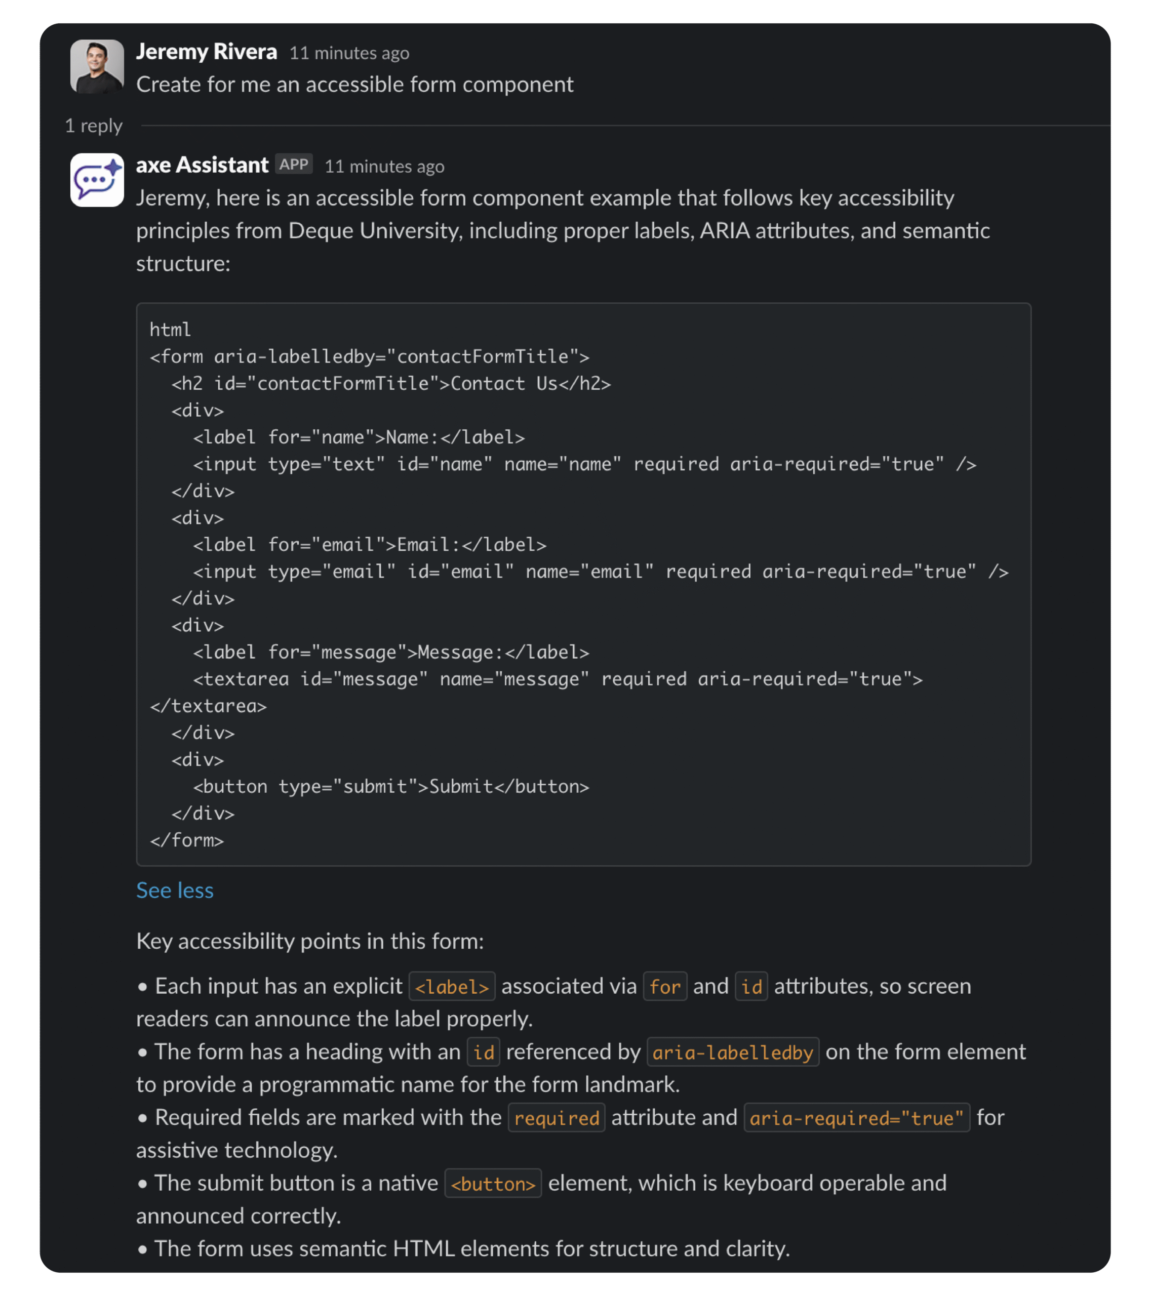
Task: Collapse the code with See less
Action: [174, 890]
